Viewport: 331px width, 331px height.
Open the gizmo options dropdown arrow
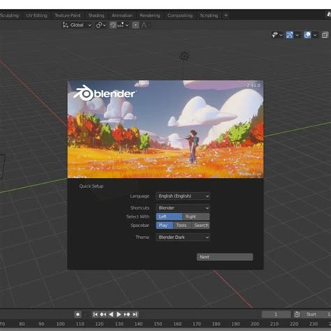pos(297,35)
